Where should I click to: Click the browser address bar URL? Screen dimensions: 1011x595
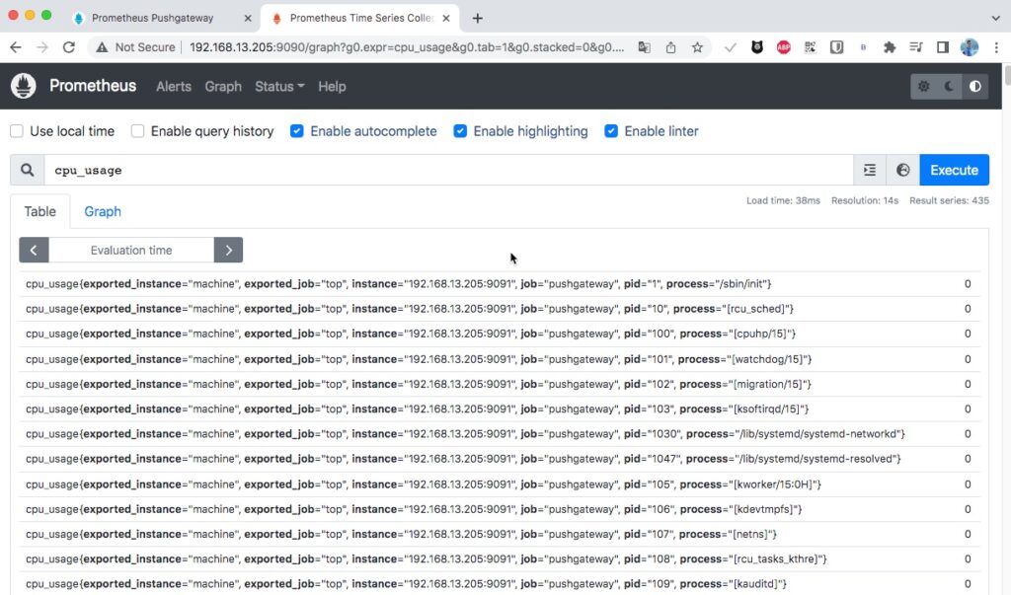click(x=406, y=47)
